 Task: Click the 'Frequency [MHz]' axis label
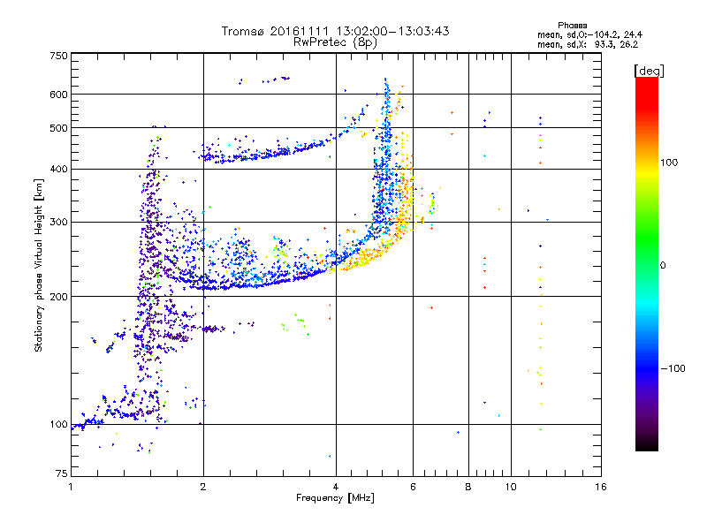335,498
